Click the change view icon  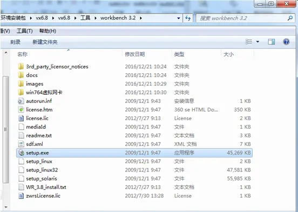coord(248,41)
